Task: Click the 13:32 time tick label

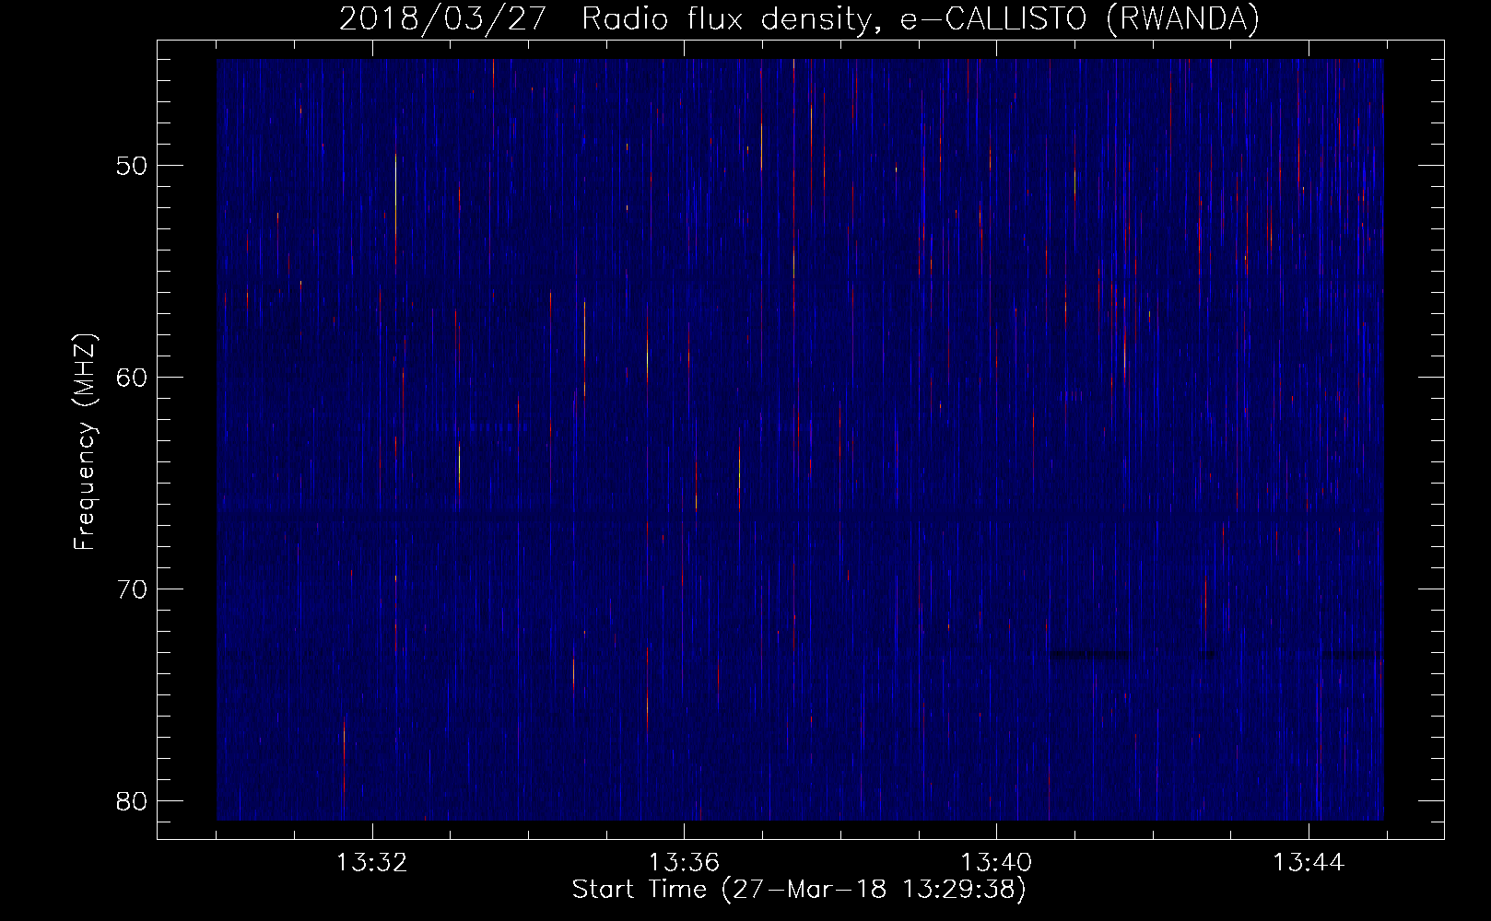Action: click(x=371, y=863)
